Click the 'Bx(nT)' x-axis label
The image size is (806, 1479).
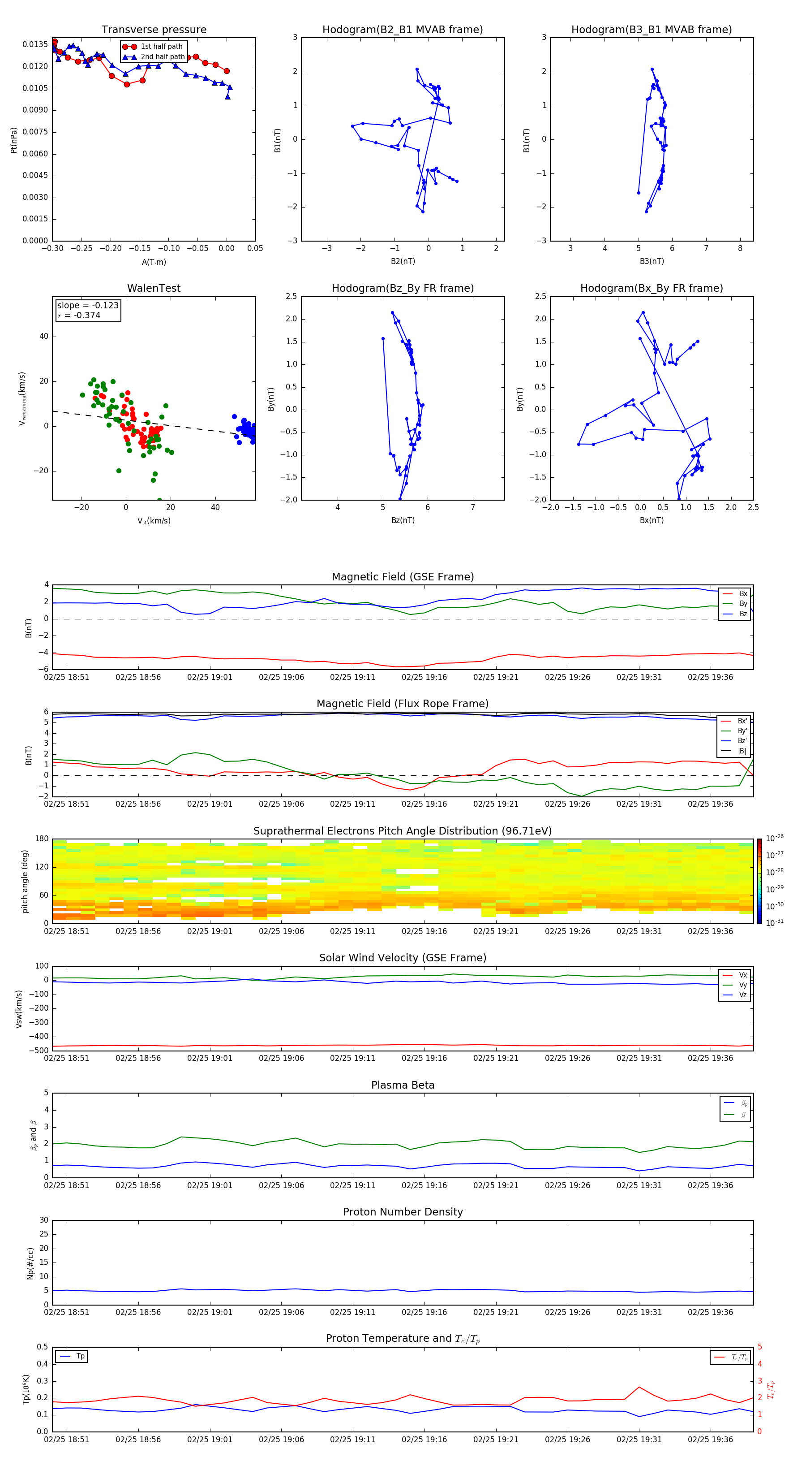(x=652, y=520)
